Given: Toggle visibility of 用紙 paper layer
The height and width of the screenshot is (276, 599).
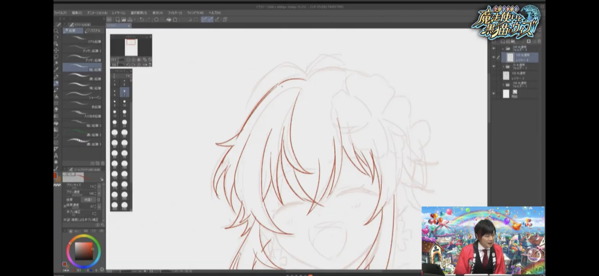Looking at the screenshot, I should pos(494,93).
